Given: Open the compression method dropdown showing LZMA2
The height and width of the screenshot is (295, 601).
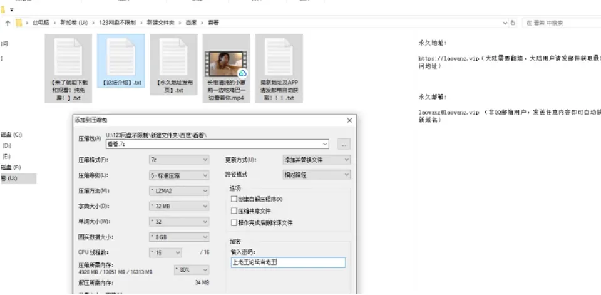Looking at the screenshot, I should click(x=179, y=190).
